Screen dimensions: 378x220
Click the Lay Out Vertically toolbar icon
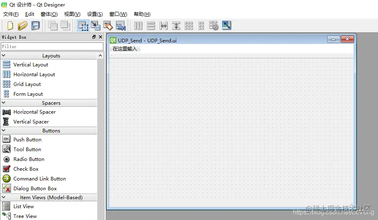point(151,25)
